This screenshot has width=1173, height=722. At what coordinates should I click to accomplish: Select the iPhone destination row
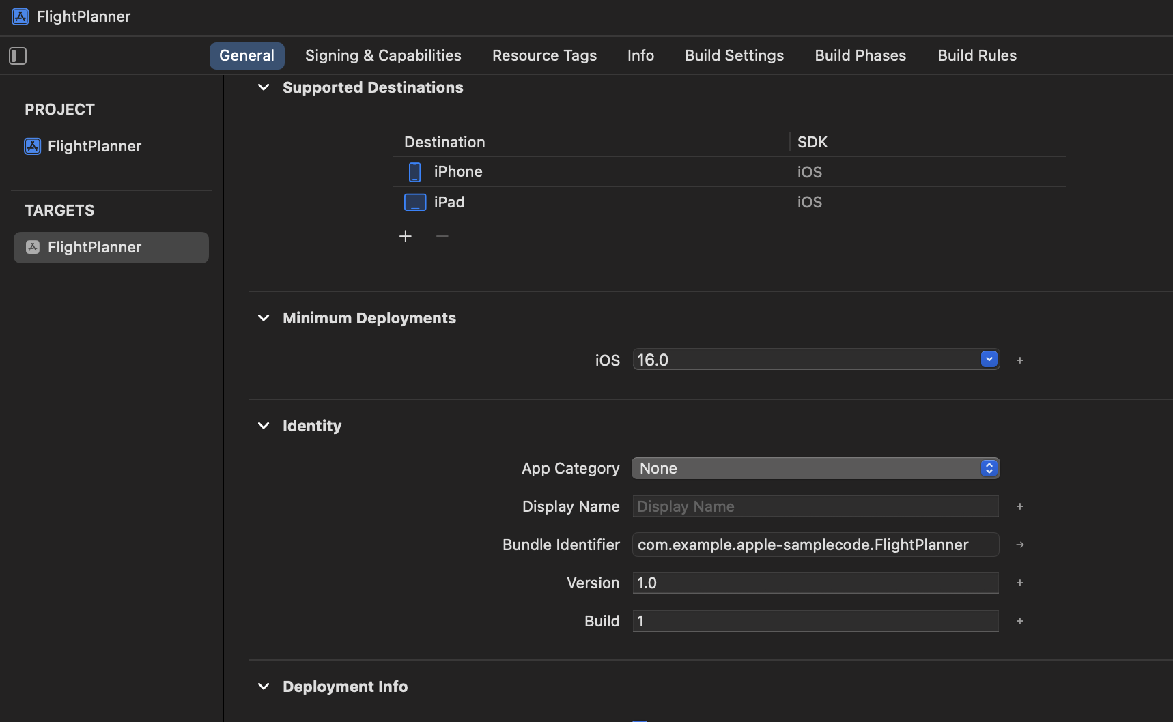pos(457,172)
